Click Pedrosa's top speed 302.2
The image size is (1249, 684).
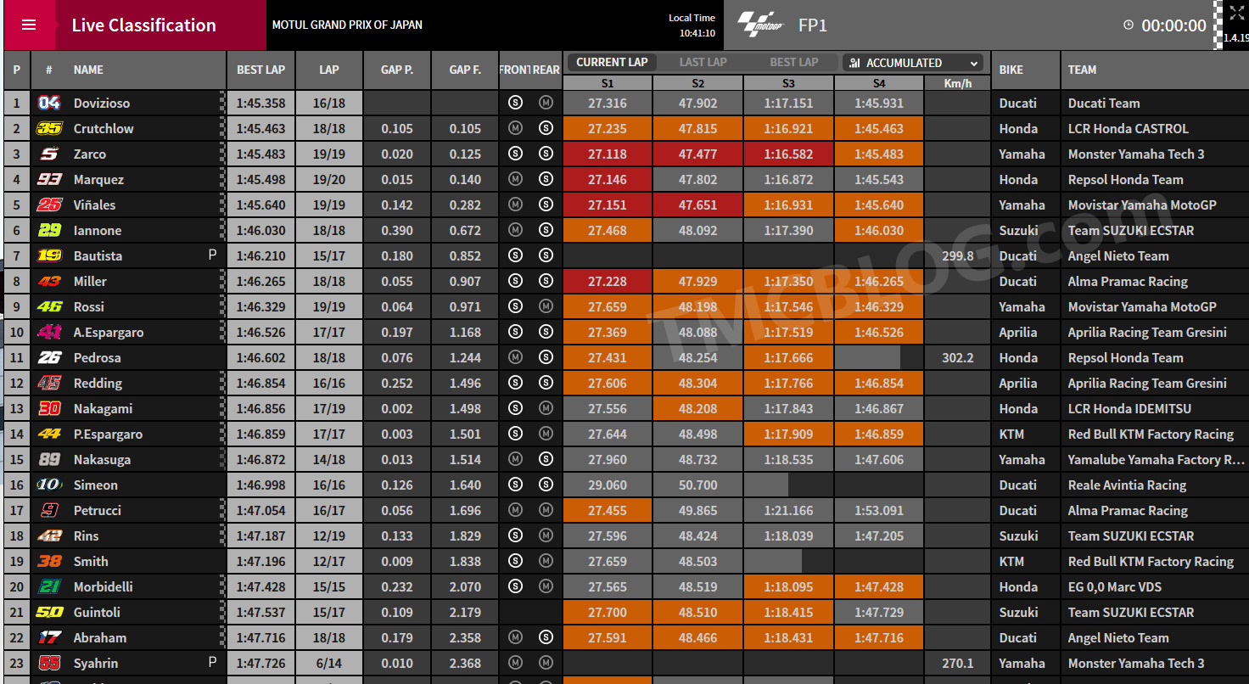(x=957, y=357)
